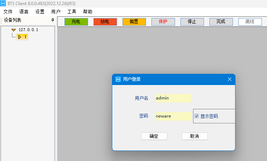Click the red 放电 status swatch
This screenshot has width=267, height=161.
coord(105,22)
